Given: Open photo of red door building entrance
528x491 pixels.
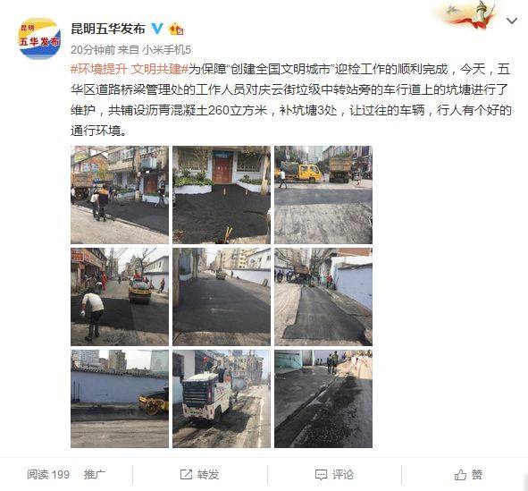Looking at the screenshot, I should click(x=222, y=195).
